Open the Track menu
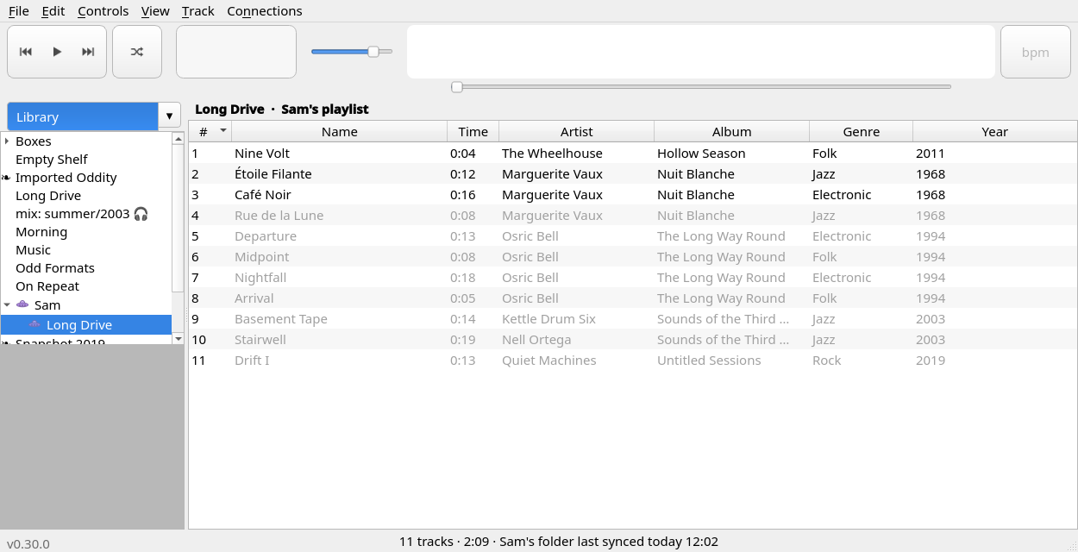 pyautogui.click(x=198, y=11)
